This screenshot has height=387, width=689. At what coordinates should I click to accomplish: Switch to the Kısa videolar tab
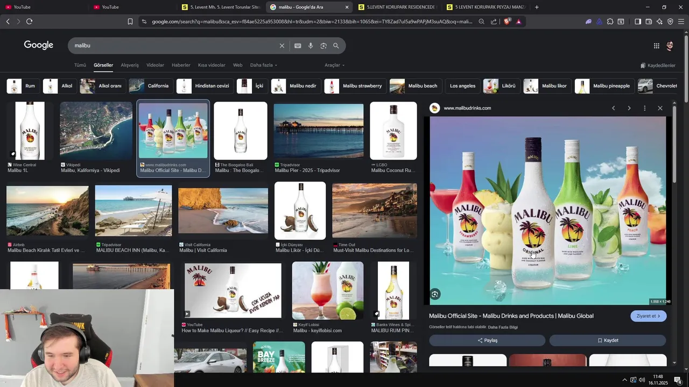(x=212, y=65)
